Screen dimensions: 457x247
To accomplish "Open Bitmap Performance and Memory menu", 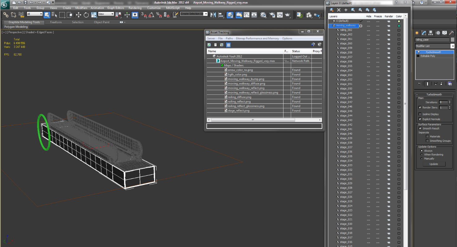I will click(257, 39).
